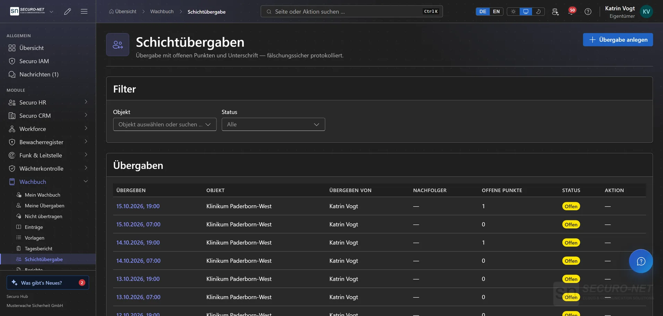Expand the Bewacherregister module

(x=48, y=142)
